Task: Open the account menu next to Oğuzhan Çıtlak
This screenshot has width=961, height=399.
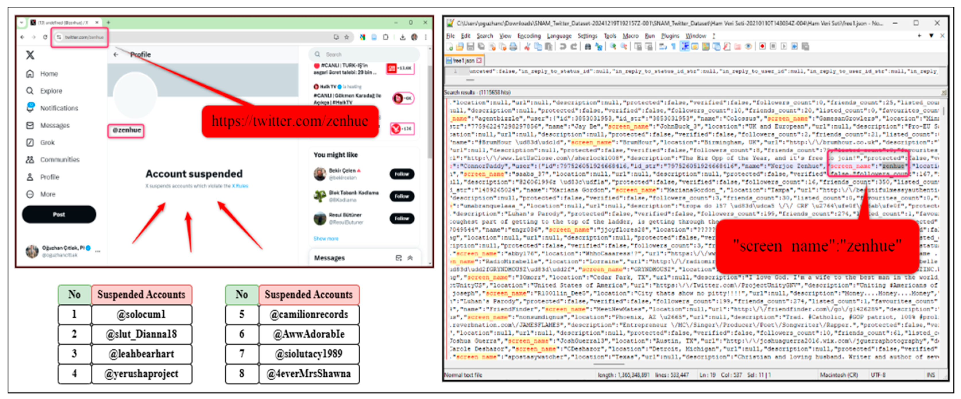Action: [98, 251]
